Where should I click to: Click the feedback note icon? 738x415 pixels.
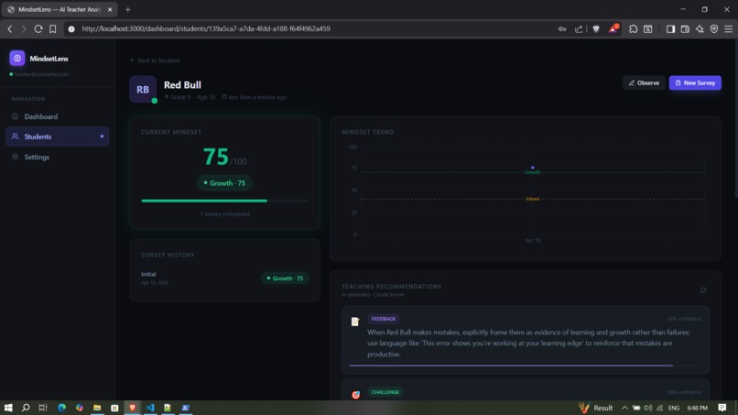click(355, 322)
